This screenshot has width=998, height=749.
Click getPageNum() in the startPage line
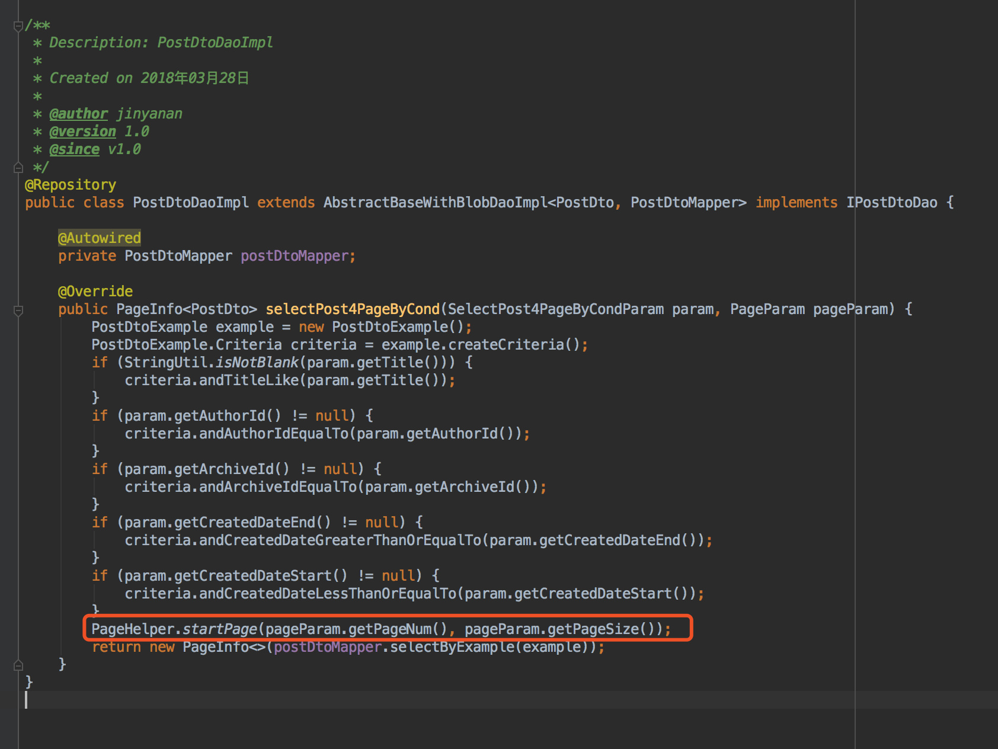coord(398,629)
